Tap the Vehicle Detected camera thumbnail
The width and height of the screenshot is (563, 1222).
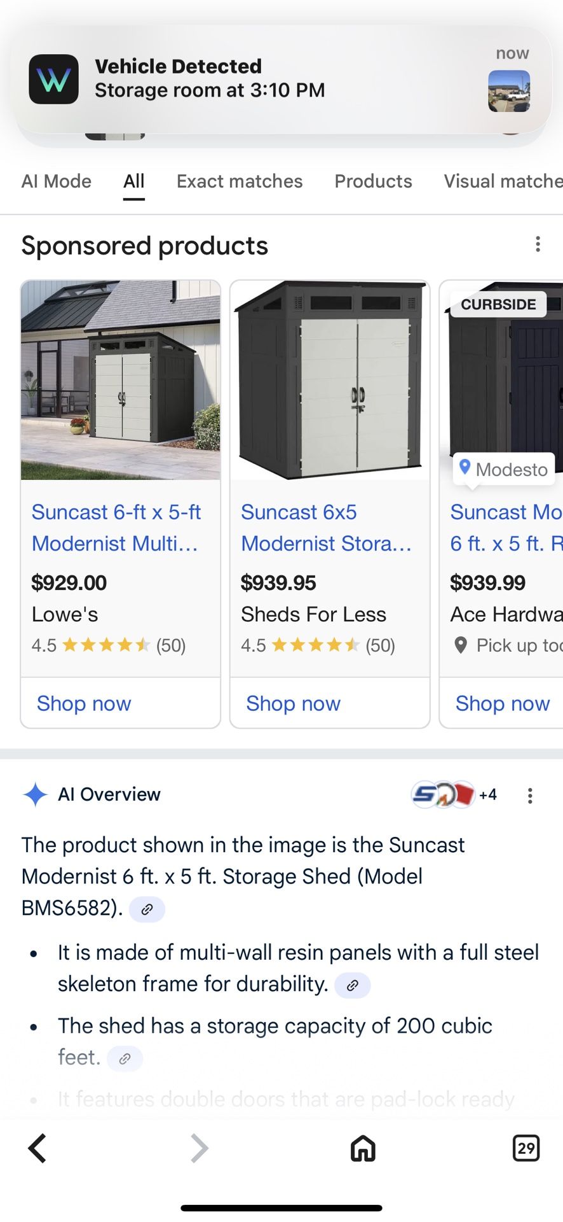(x=509, y=91)
